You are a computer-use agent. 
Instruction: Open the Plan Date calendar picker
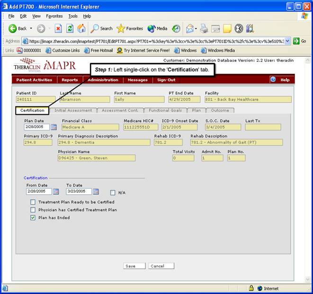54,127
